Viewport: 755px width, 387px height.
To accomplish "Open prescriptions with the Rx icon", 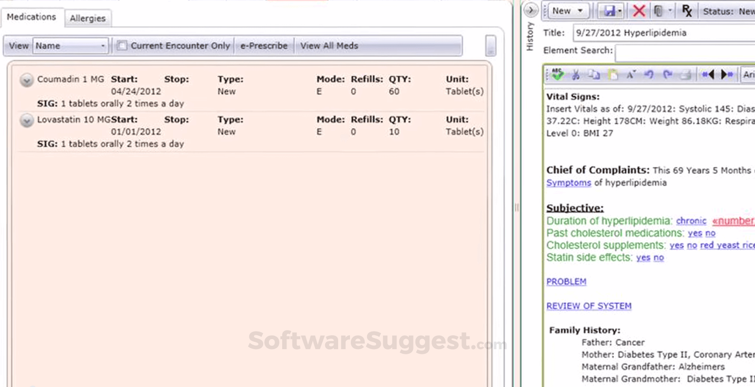I will click(687, 10).
